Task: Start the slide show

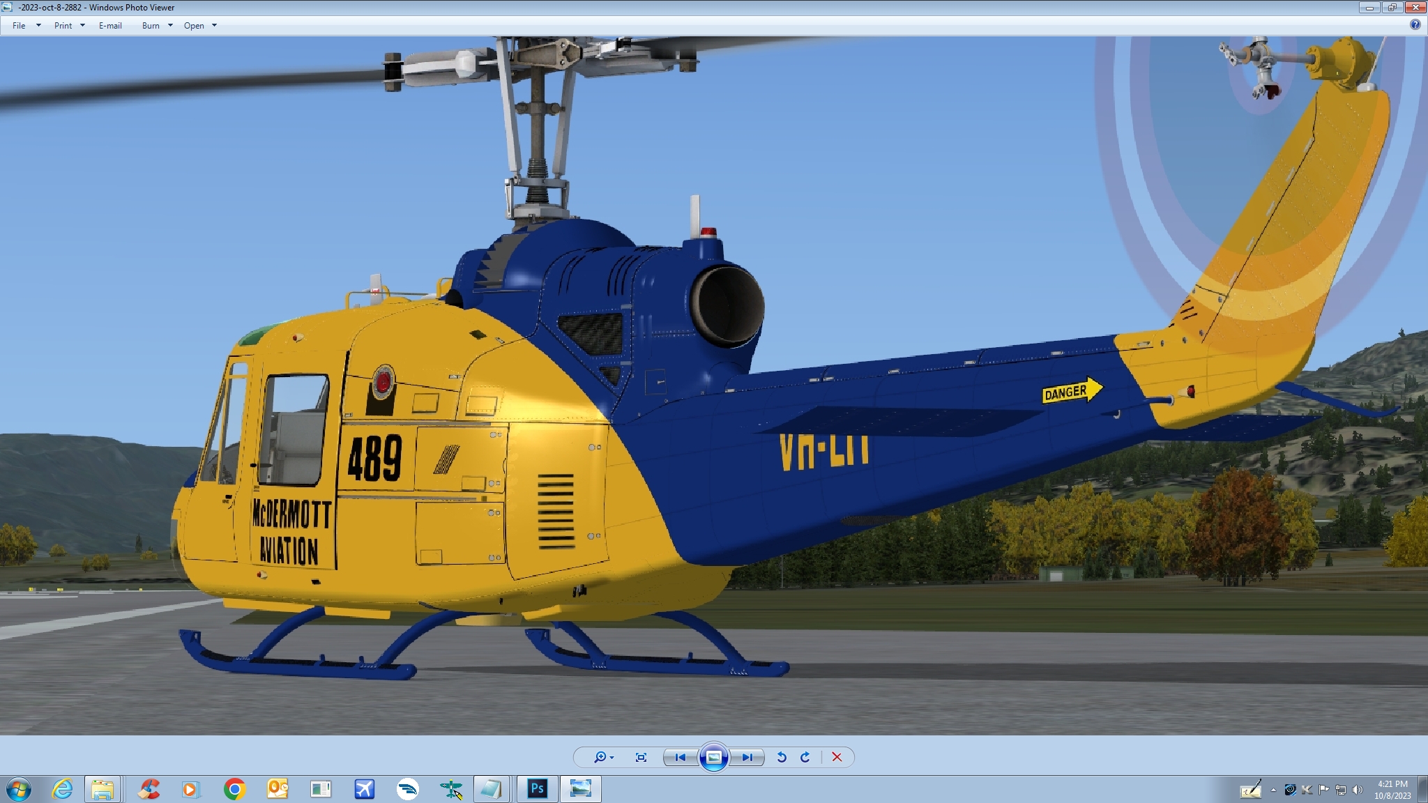Action: click(x=713, y=757)
